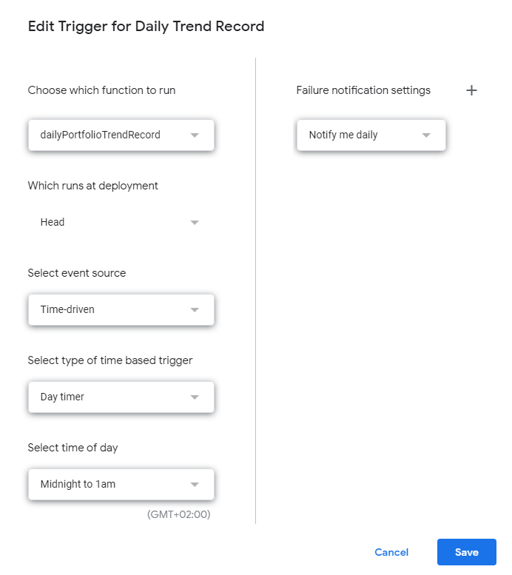This screenshot has height=575, width=512.
Task: Click the Select time of day label
Action: (73, 448)
